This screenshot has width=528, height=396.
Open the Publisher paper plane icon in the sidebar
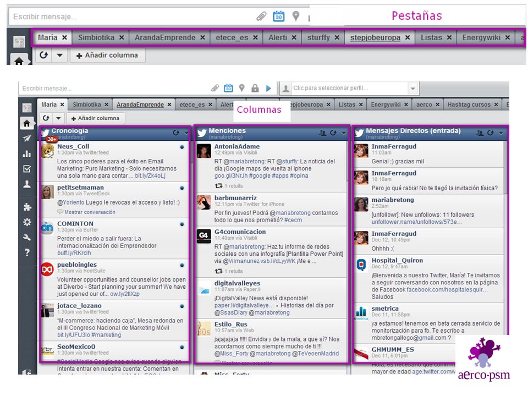[27, 138]
